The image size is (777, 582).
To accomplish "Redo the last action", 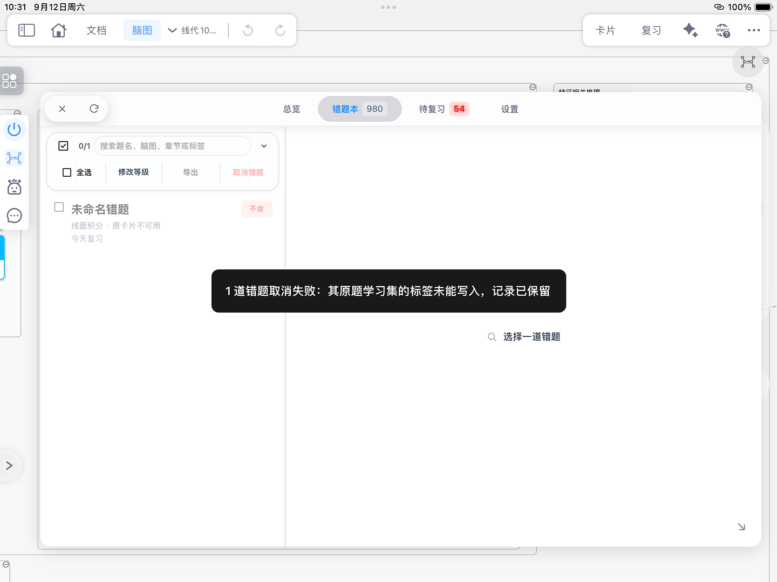I will pyautogui.click(x=280, y=30).
